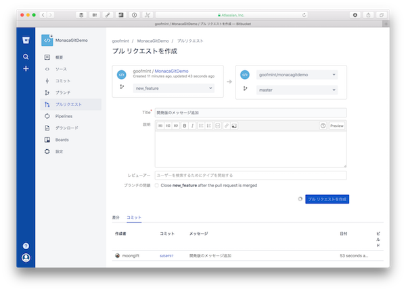Open the MonacaGitDemo link in source card
Image resolution: width=406 pixels, height=291 pixels.
coord(171,71)
